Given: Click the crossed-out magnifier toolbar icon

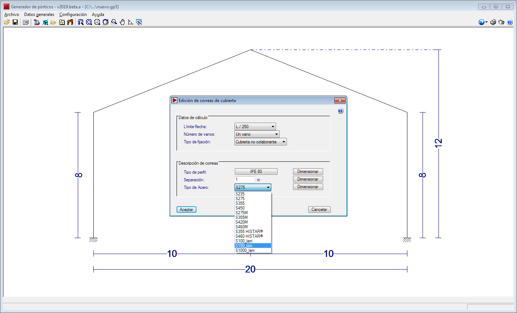Looking at the screenshot, I should click(45, 22).
